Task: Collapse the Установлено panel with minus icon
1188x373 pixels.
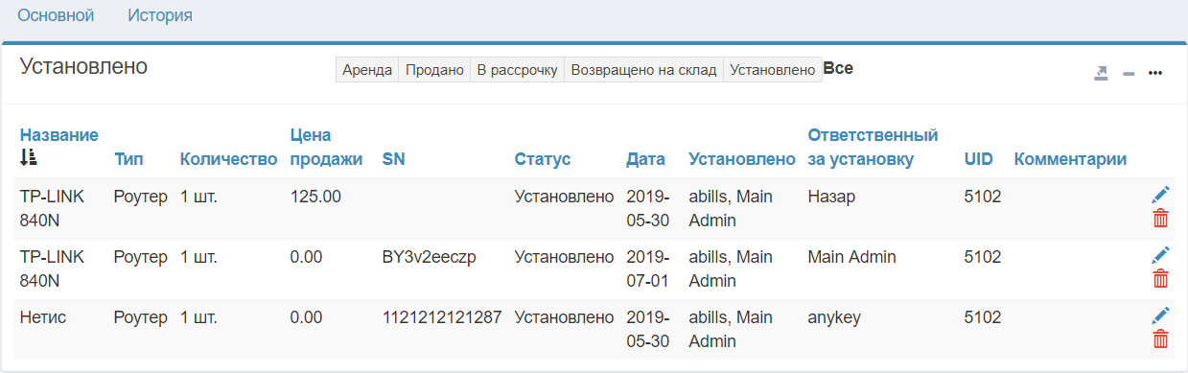Action: [x=1129, y=74]
